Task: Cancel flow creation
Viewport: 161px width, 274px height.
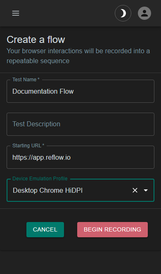Action: pyautogui.click(x=45, y=229)
